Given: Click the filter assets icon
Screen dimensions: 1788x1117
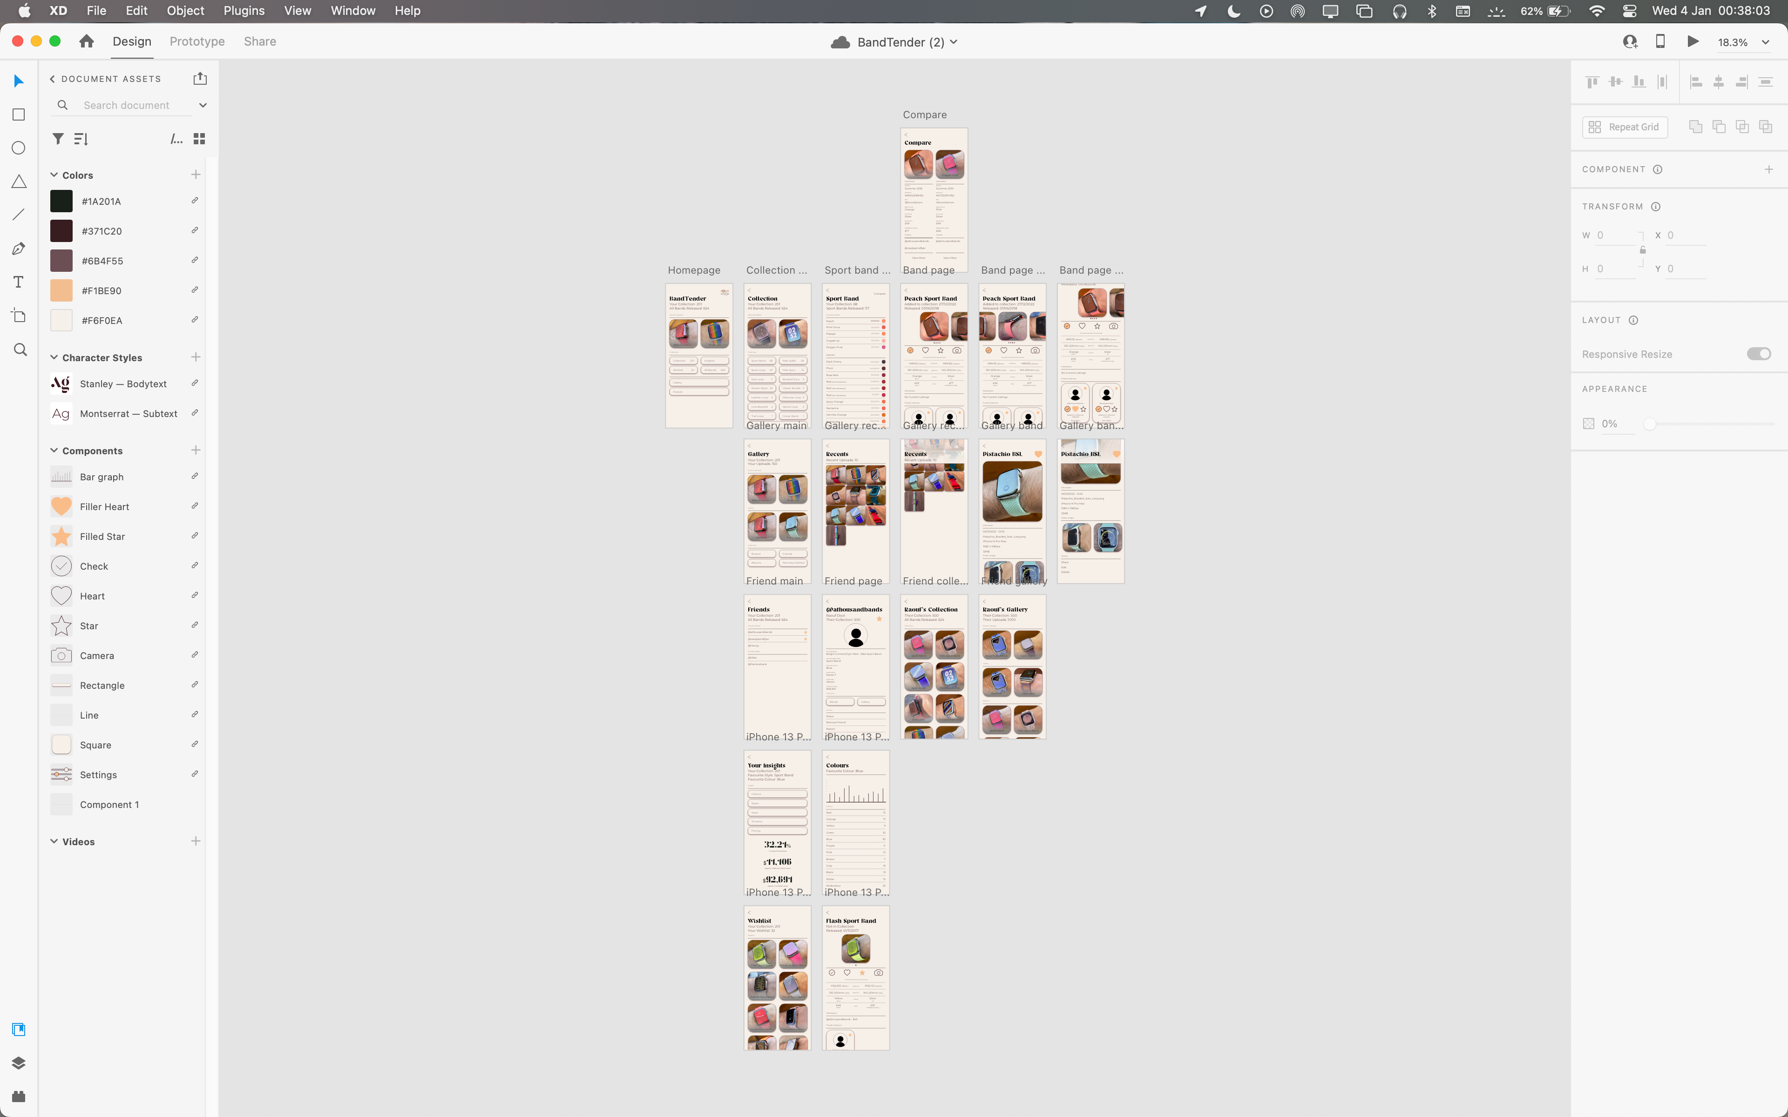Looking at the screenshot, I should pos(58,139).
